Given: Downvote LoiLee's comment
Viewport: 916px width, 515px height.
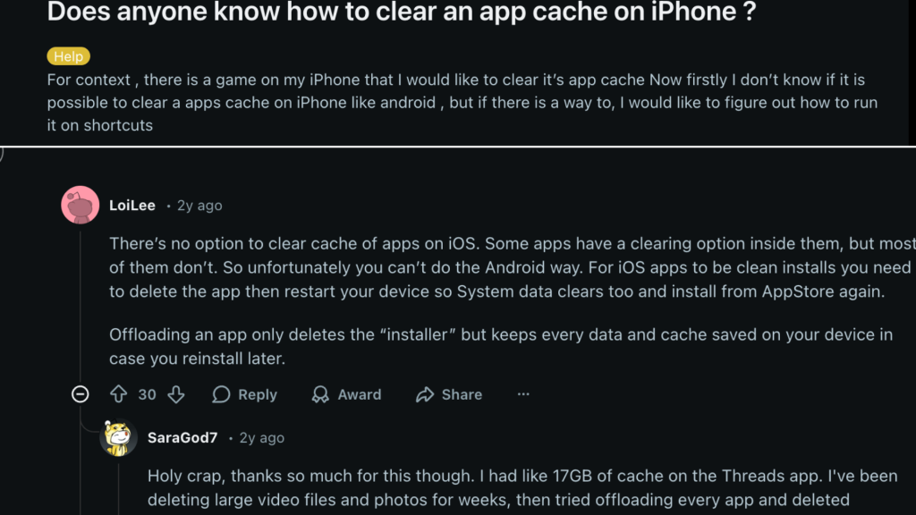Looking at the screenshot, I should (x=176, y=394).
